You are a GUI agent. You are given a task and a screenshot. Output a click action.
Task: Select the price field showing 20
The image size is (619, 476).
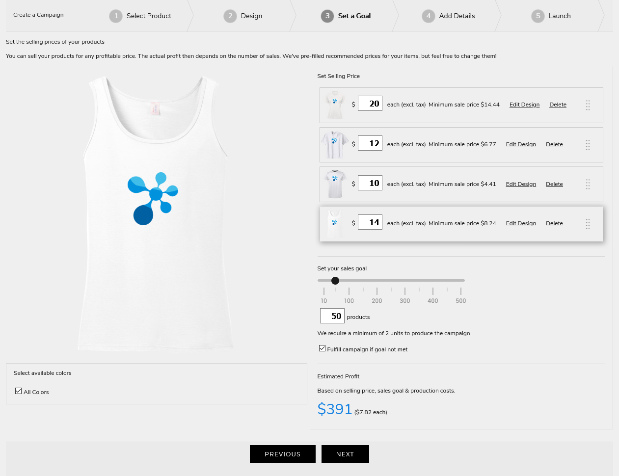(x=370, y=103)
